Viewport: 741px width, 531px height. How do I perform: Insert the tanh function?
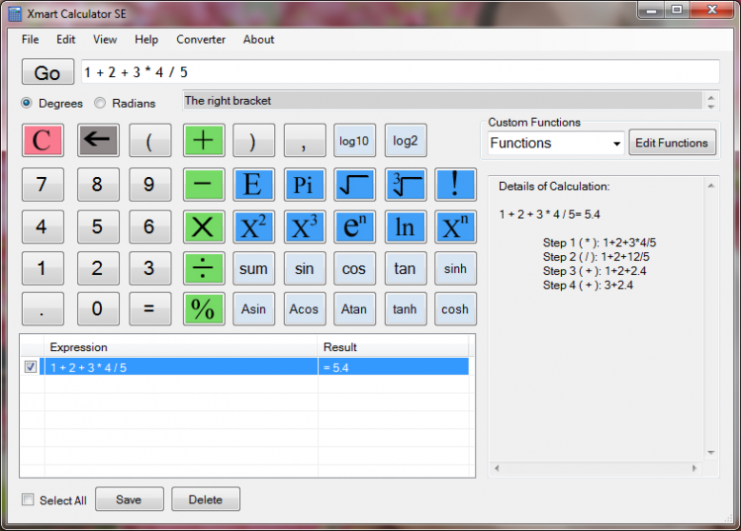[x=406, y=309]
